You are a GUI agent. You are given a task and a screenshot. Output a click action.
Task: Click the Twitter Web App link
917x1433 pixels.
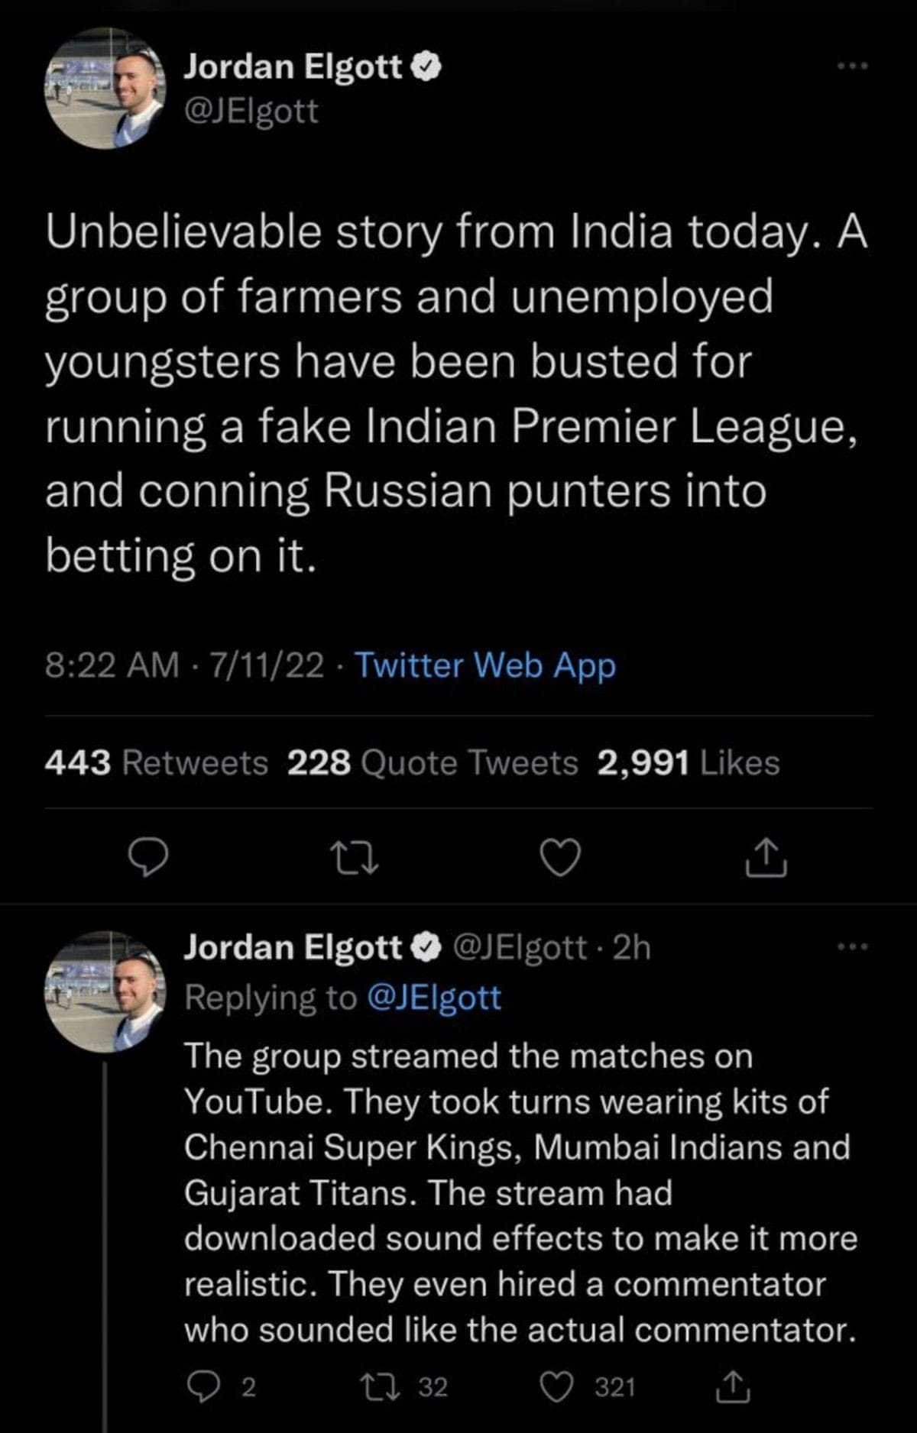pyautogui.click(x=485, y=665)
